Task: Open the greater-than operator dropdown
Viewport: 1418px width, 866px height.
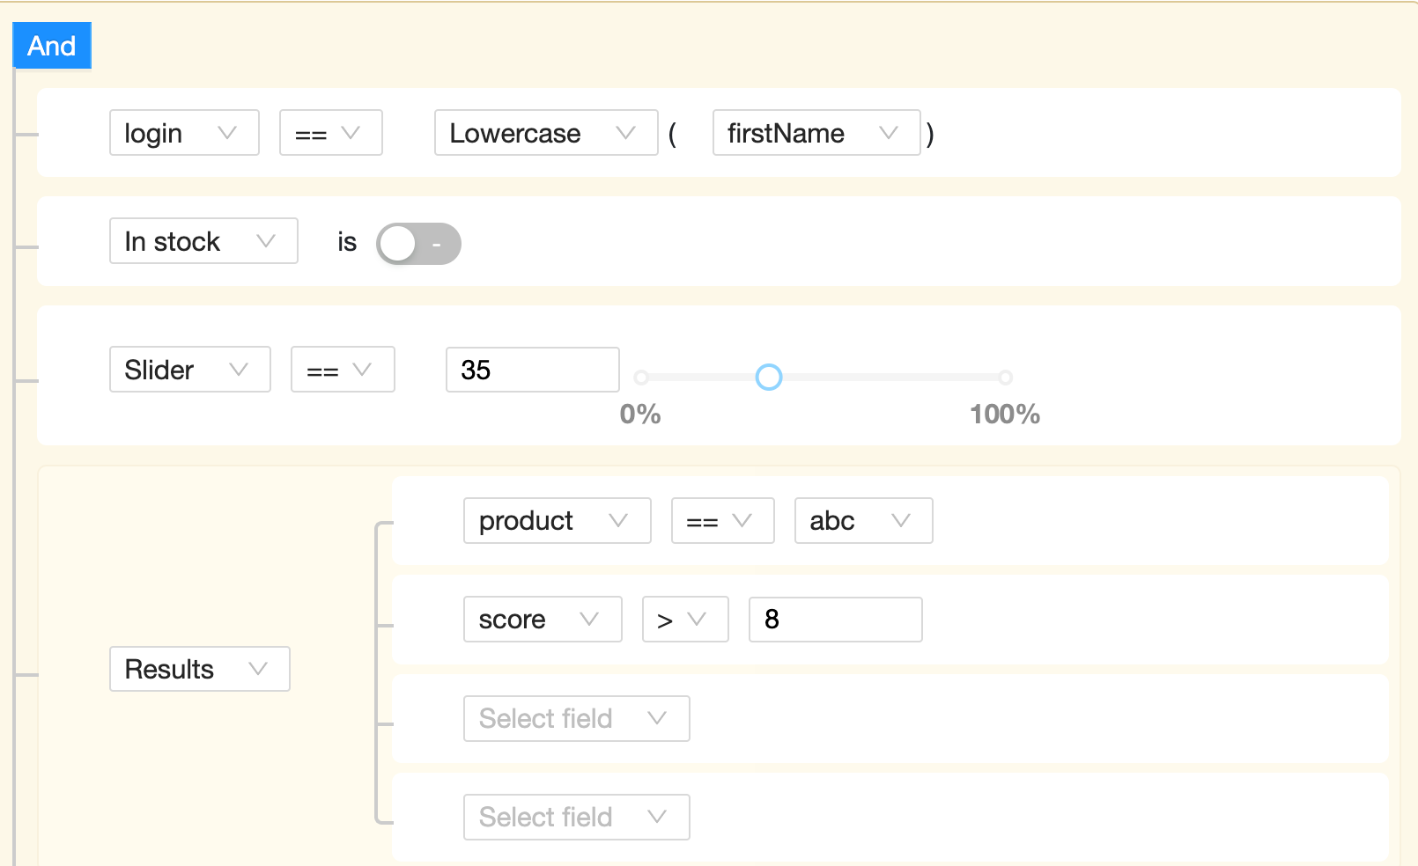Action: point(684,620)
